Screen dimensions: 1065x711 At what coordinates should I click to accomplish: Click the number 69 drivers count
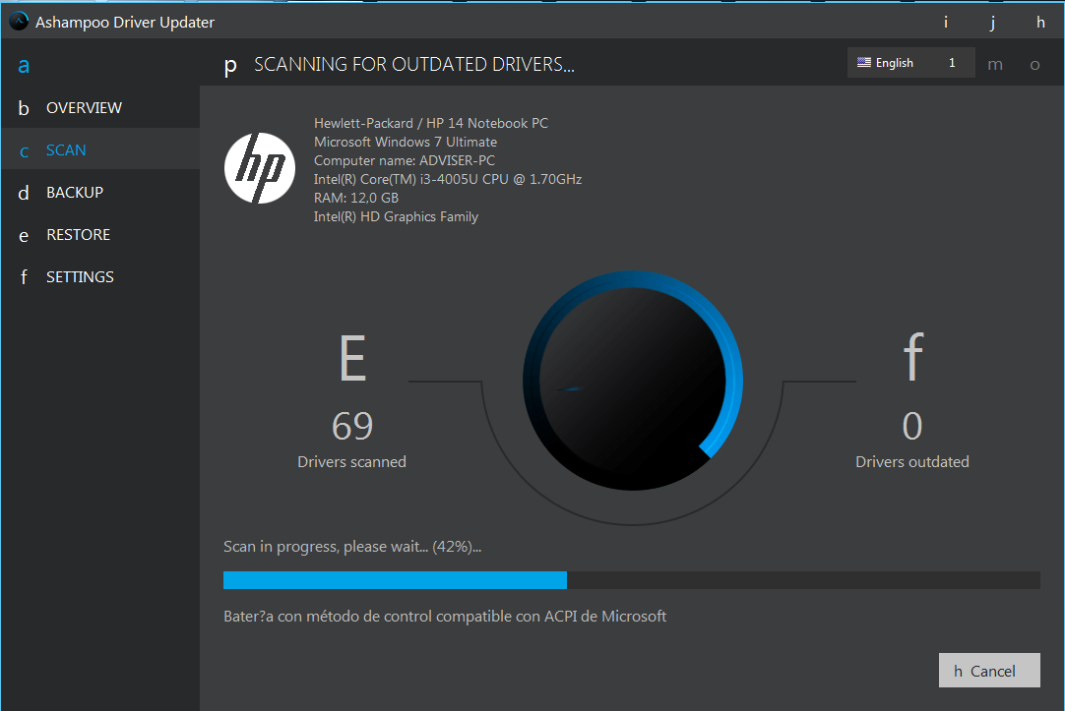pos(352,426)
